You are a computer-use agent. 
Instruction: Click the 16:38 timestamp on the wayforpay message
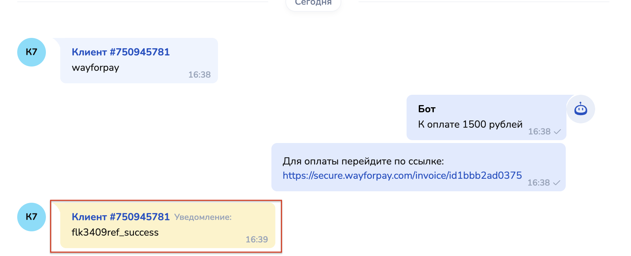(x=199, y=75)
